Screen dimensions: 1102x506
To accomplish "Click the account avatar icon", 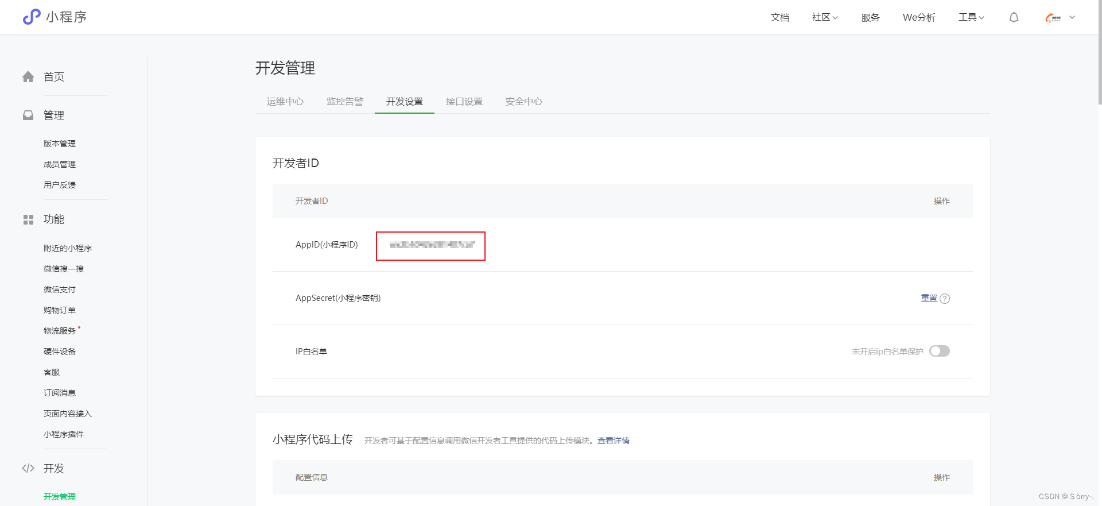I will click(x=1053, y=18).
